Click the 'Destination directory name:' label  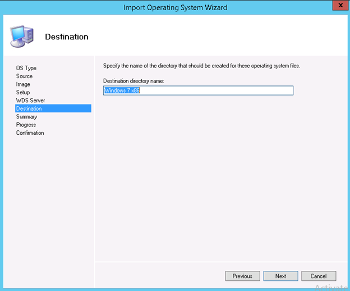pyautogui.click(x=133, y=81)
